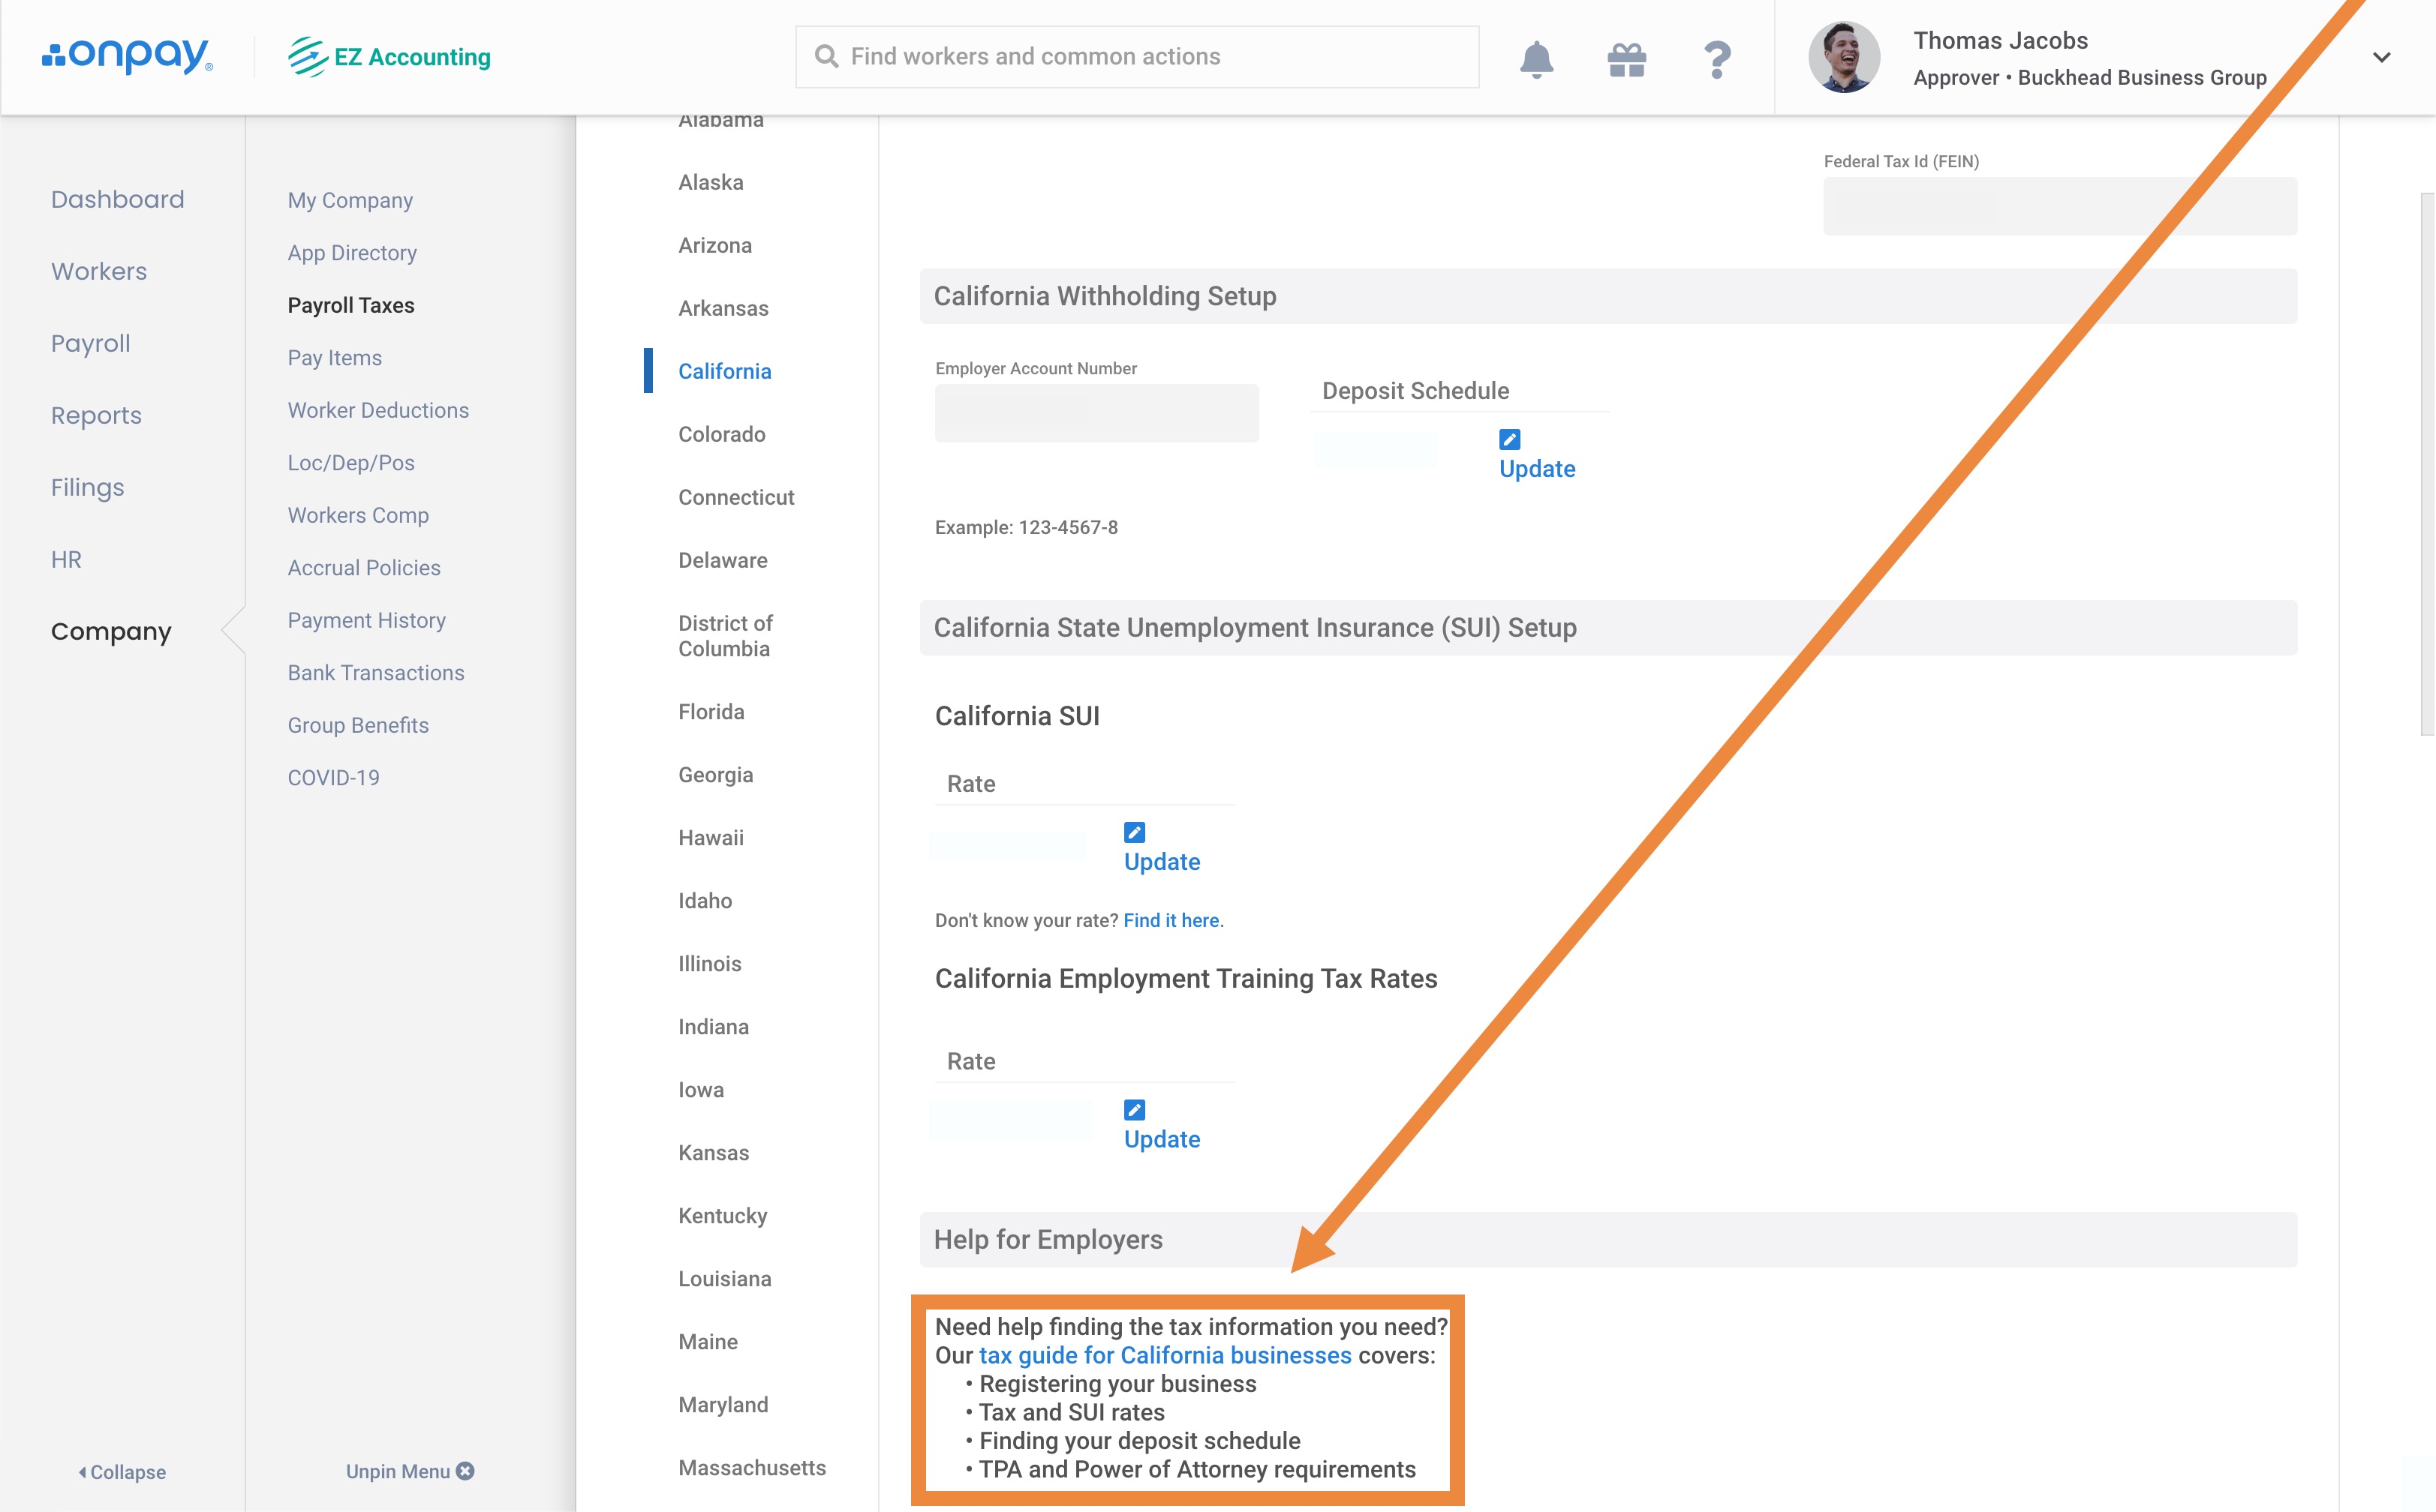This screenshot has width=2436, height=1512.
Task: Focus the Find workers search box
Action: click(1136, 57)
